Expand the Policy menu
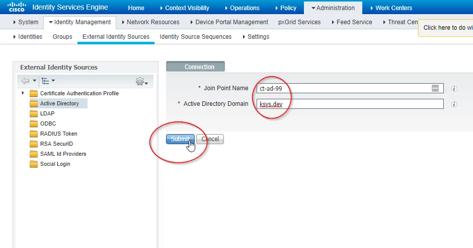473x248 pixels. click(286, 8)
